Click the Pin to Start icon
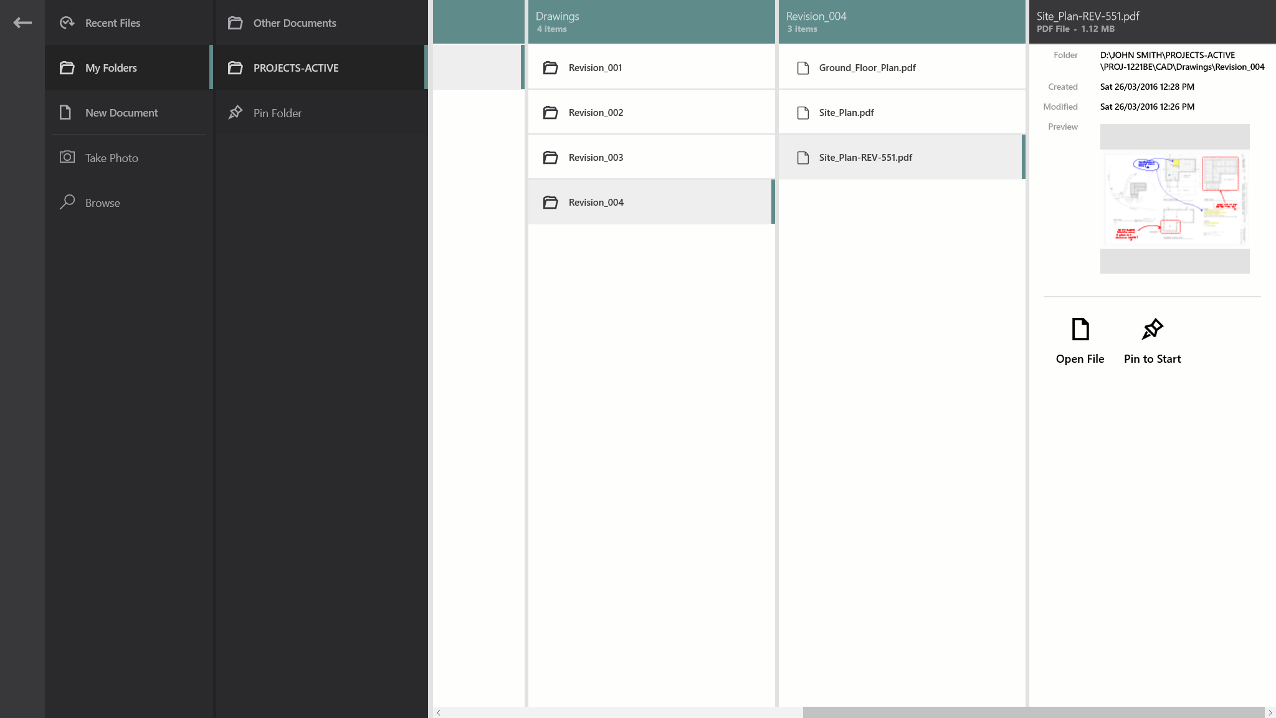Viewport: 1276px width, 718px height. (x=1152, y=329)
